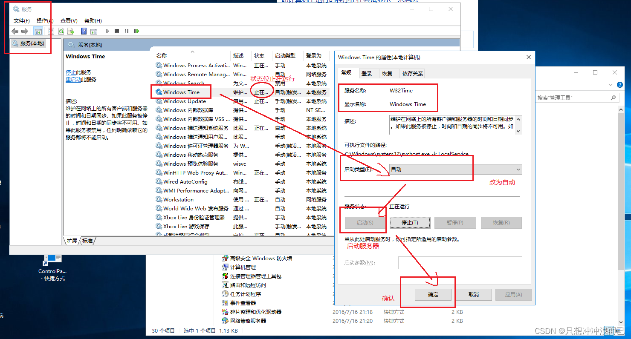The image size is (631, 339).
Task: Switch to the 标准 view tab
Action: pyautogui.click(x=87, y=241)
